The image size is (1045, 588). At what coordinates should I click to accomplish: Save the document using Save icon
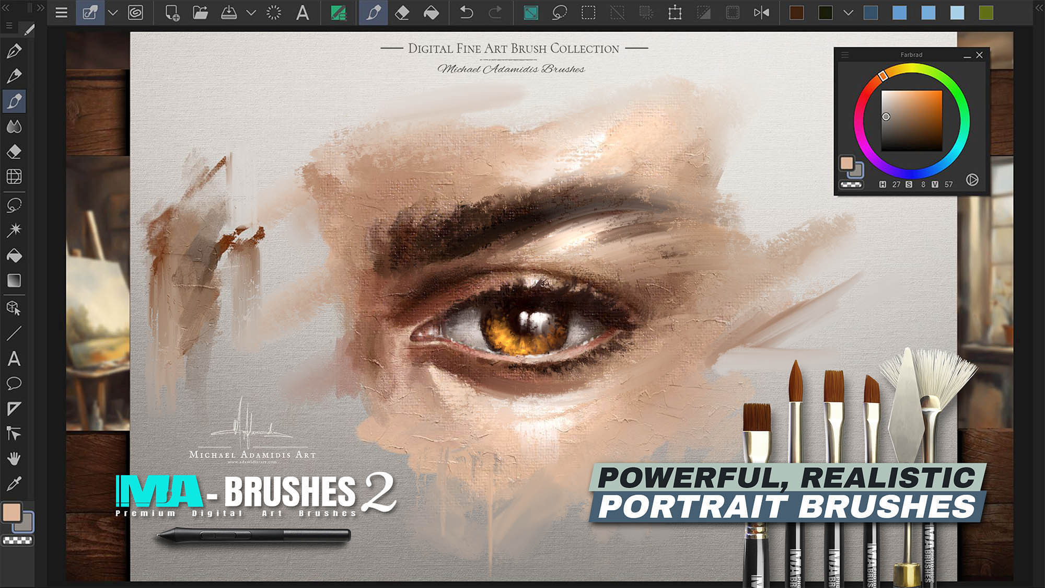pos(229,13)
